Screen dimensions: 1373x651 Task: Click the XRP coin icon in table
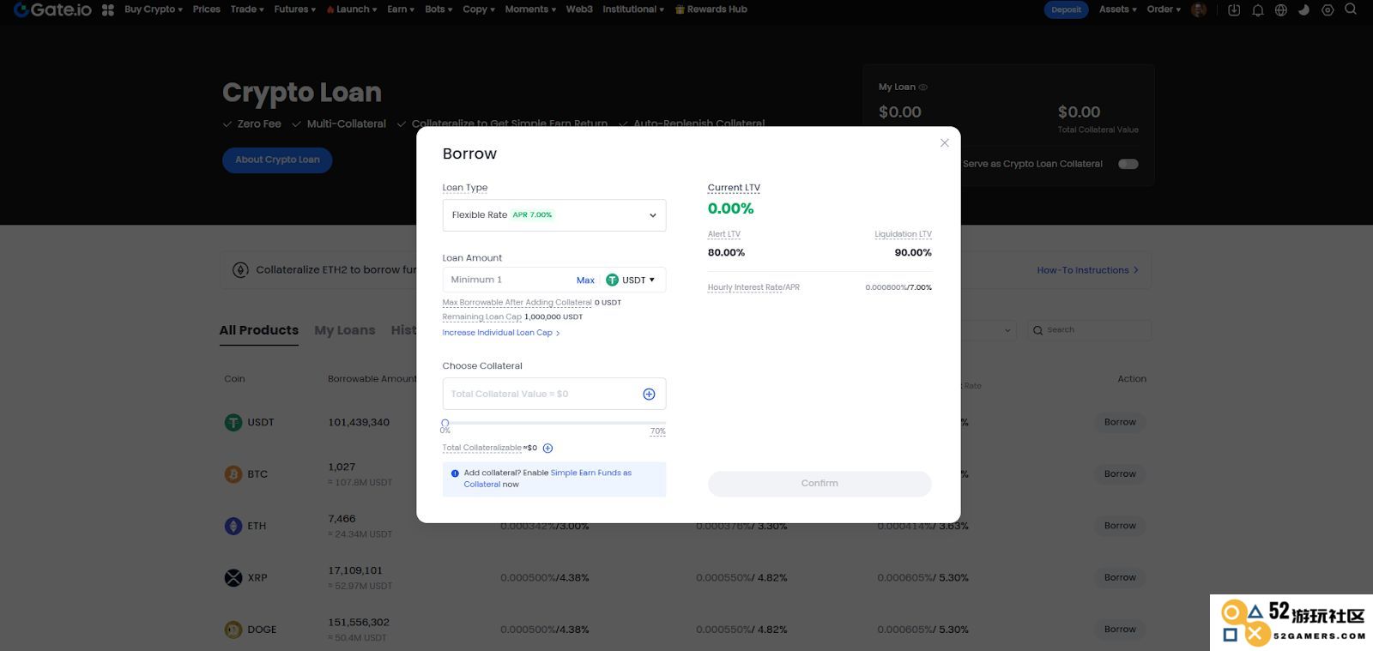233,578
